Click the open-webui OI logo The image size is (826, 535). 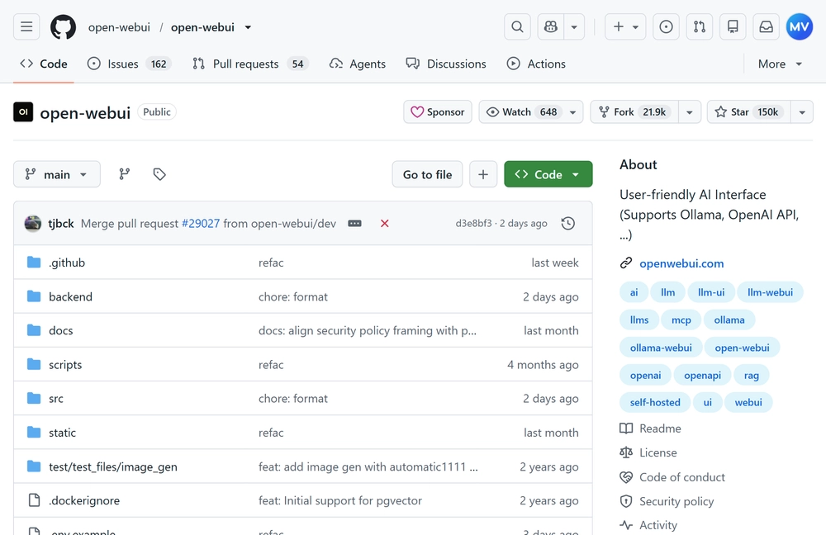[23, 112]
